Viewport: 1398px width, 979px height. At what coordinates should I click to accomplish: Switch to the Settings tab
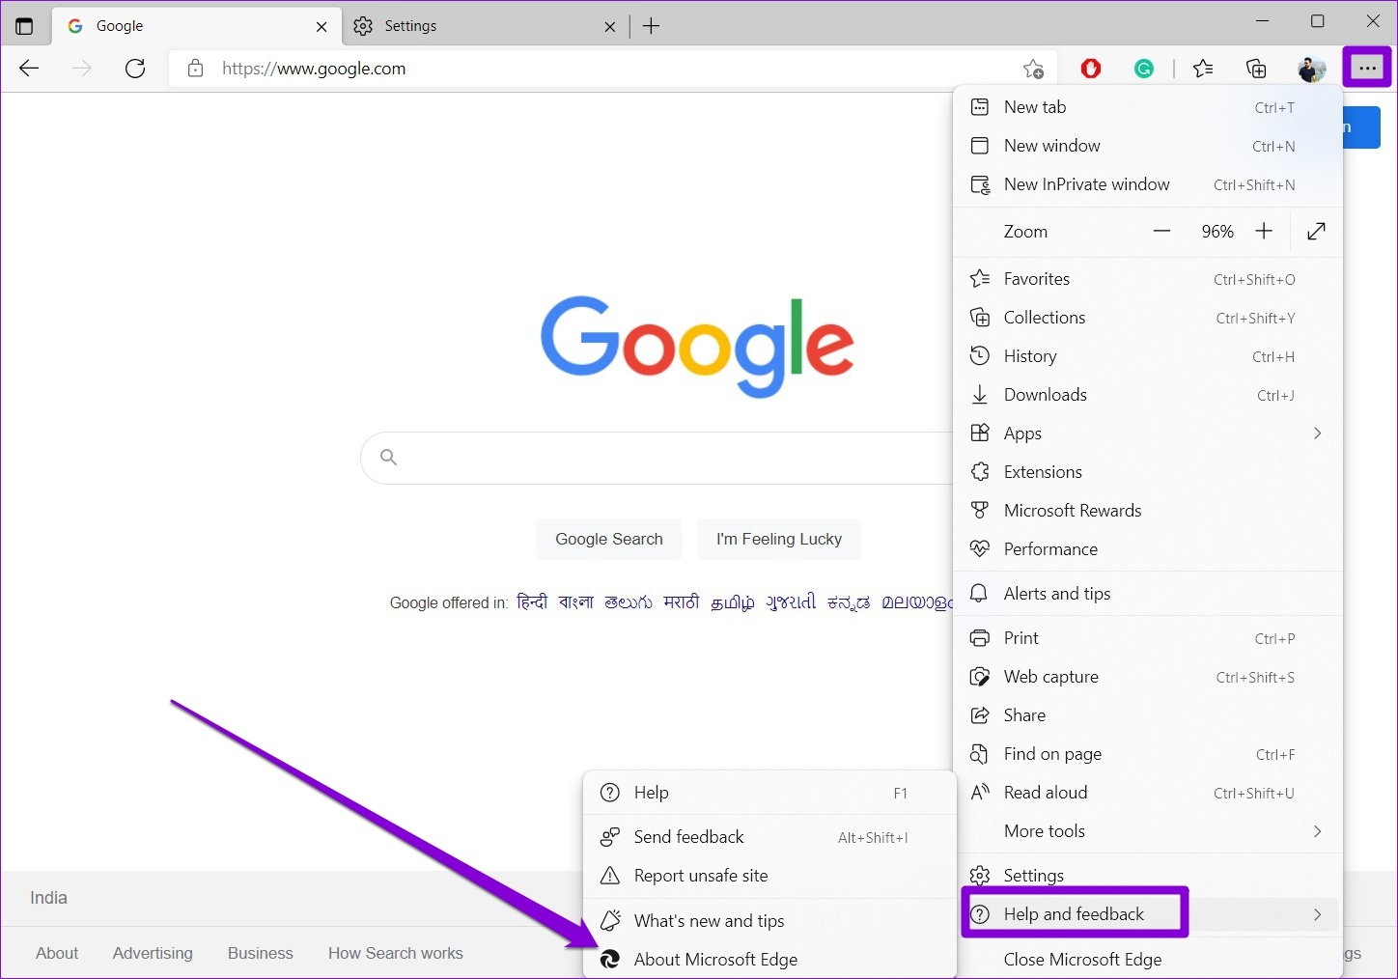[x=487, y=26]
